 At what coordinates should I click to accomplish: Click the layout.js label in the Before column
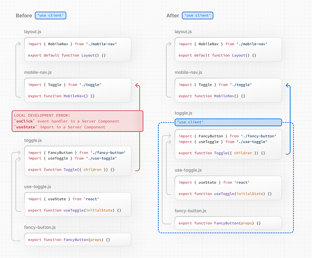click(33, 32)
